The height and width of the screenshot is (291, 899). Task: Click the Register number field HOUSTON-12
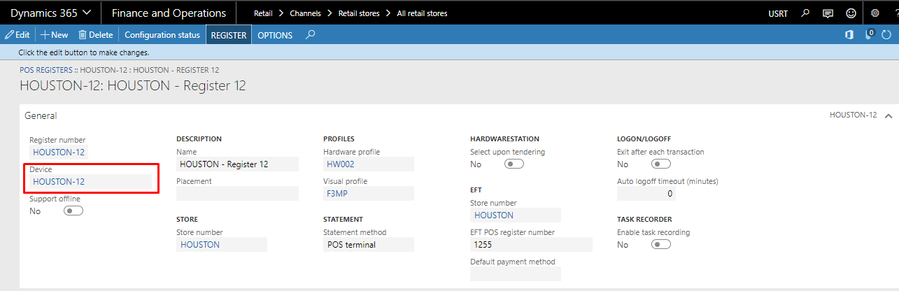click(59, 152)
